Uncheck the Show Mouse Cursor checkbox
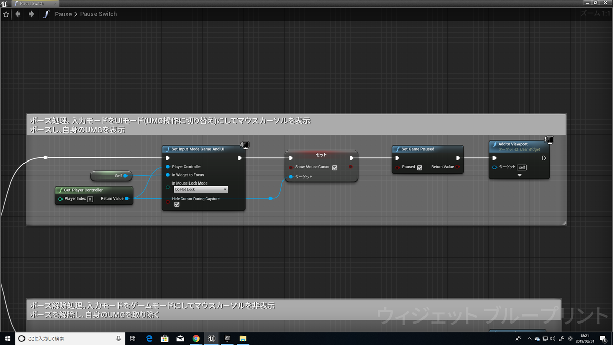The width and height of the screenshot is (613, 345). [x=334, y=167]
